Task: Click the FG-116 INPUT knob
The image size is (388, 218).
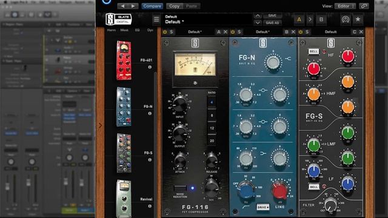Action: point(180,104)
